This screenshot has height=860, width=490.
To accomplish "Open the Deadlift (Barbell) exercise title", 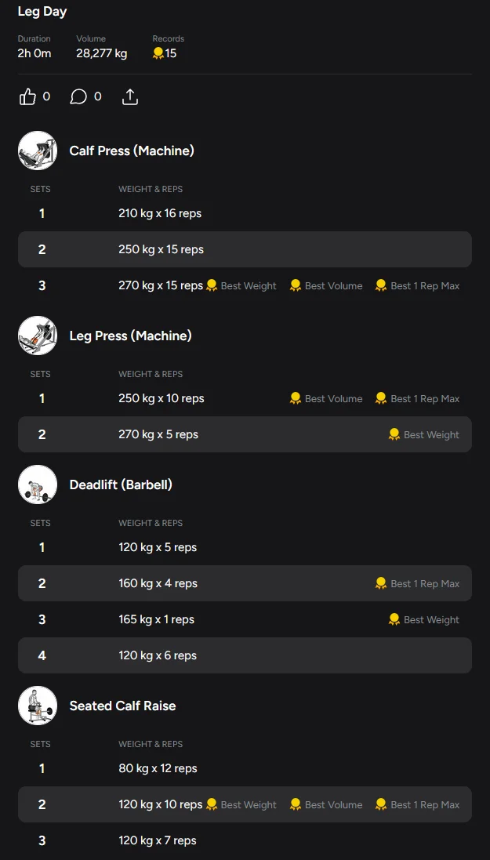I will coord(121,484).
